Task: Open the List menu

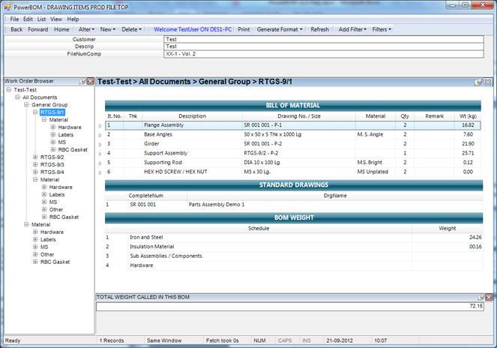Action: (41, 19)
